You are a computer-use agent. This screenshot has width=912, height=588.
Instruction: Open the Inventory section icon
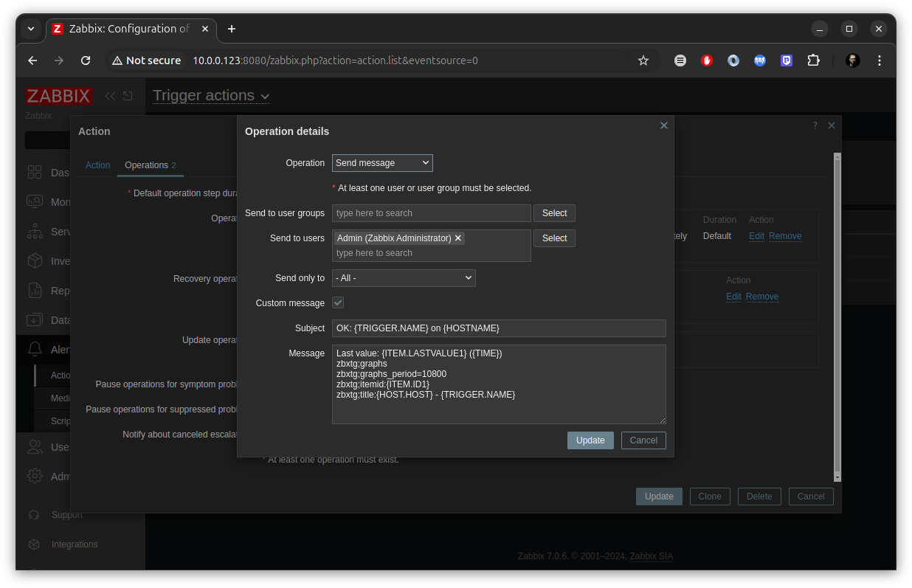35,260
